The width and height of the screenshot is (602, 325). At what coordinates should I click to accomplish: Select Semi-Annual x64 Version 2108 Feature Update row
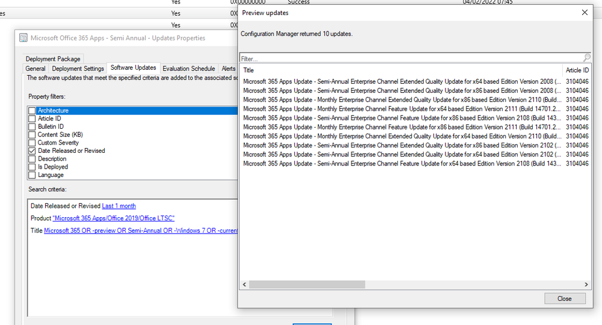tap(416, 164)
